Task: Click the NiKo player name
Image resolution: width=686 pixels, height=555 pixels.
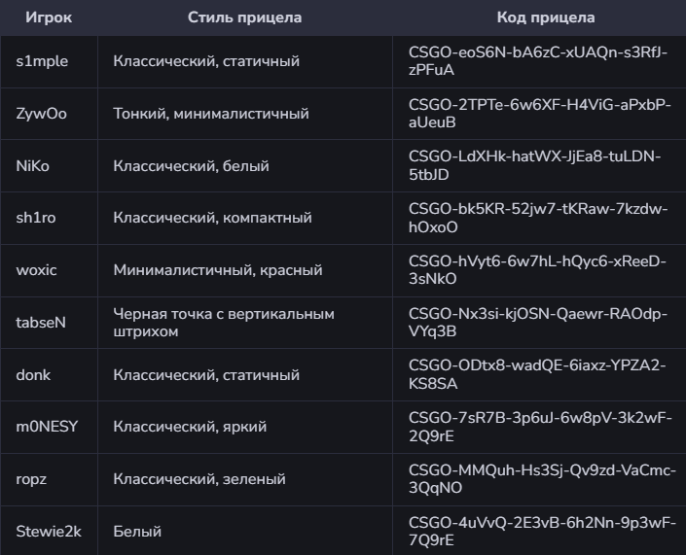Action: coord(33,166)
